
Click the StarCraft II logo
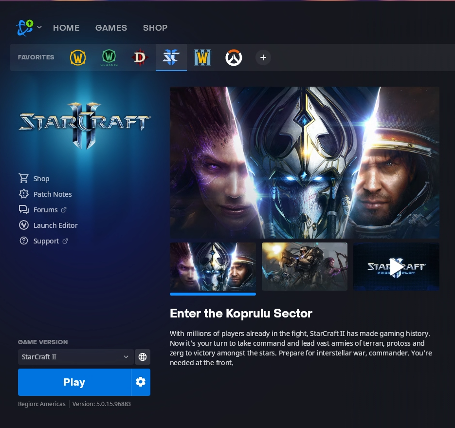[85, 125]
